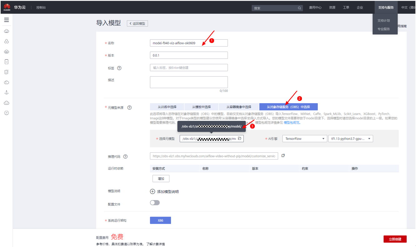Click the 约束 column header
416x247 pixels.
(x=305, y=169)
